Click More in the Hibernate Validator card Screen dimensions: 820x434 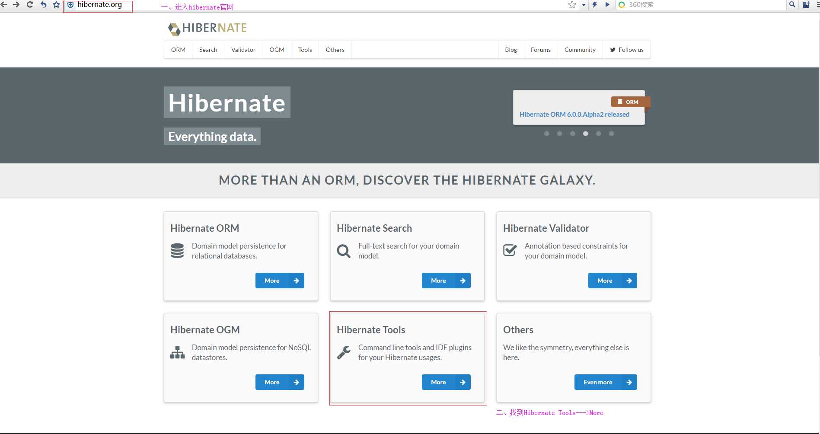pyautogui.click(x=613, y=281)
